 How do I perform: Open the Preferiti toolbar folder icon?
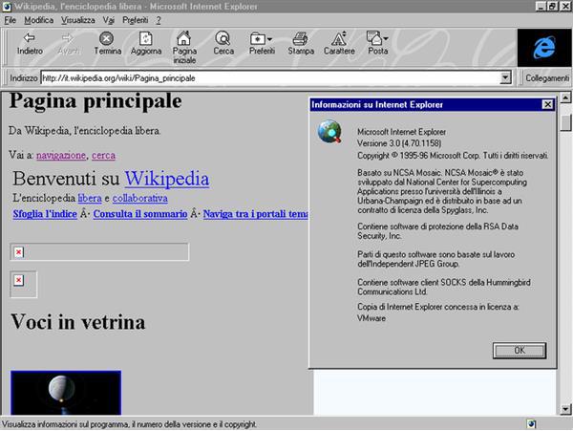[x=257, y=39]
